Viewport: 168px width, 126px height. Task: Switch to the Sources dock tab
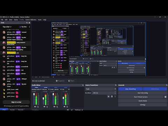point(21,110)
